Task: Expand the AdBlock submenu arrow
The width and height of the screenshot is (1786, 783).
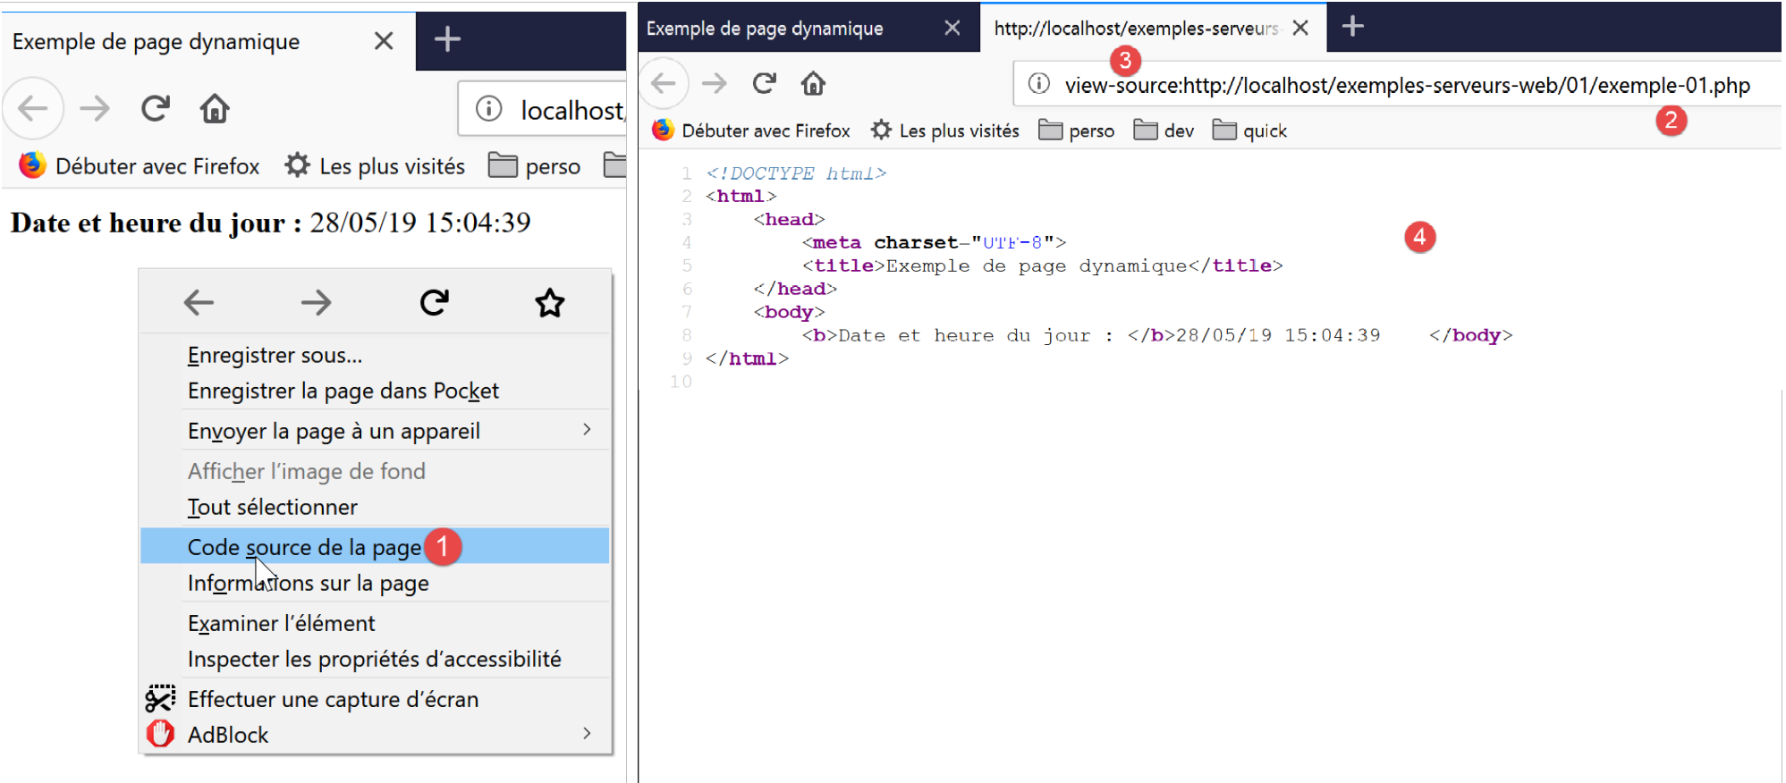Action: 586,734
